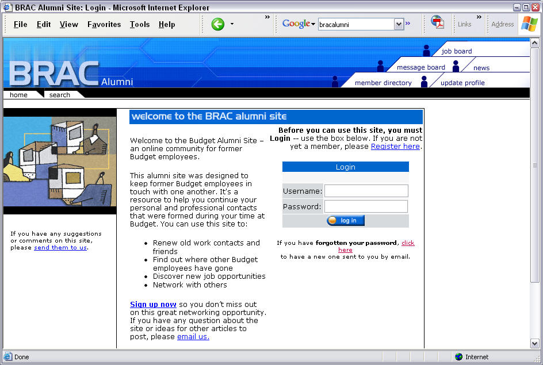Open the Edit menu
This screenshot has height=365, width=543.
(x=44, y=24)
